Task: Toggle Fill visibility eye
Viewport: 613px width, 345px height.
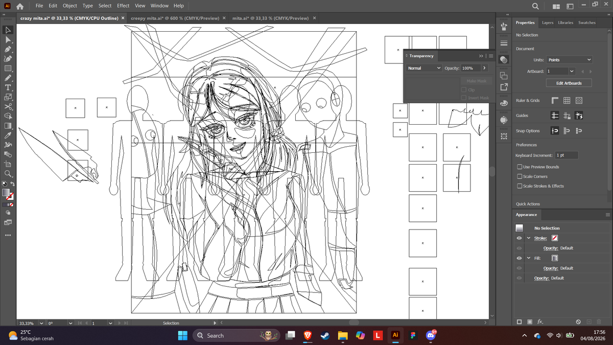Action: [x=519, y=258]
